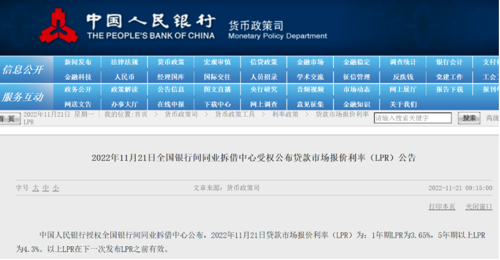This screenshot has height=260, width=500.
Task: Select 央行研究 in service menu
Action: click(264, 89)
